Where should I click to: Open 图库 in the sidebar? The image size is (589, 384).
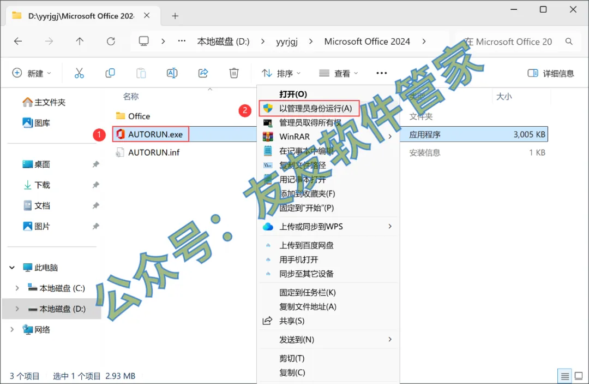tap(36, 123)
